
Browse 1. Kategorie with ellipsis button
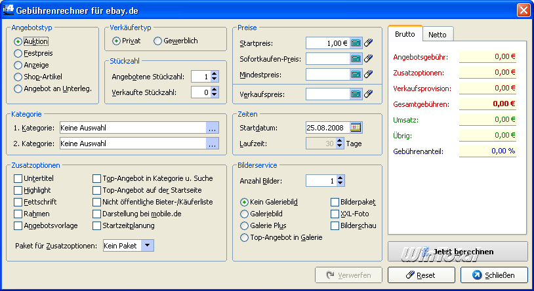[212, 128]
